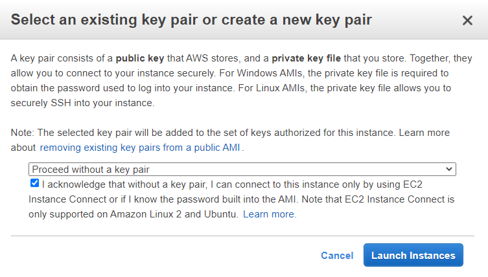Open the key pair option dropdown
Screen dimensions: 488x277
(x=242, y=170)
